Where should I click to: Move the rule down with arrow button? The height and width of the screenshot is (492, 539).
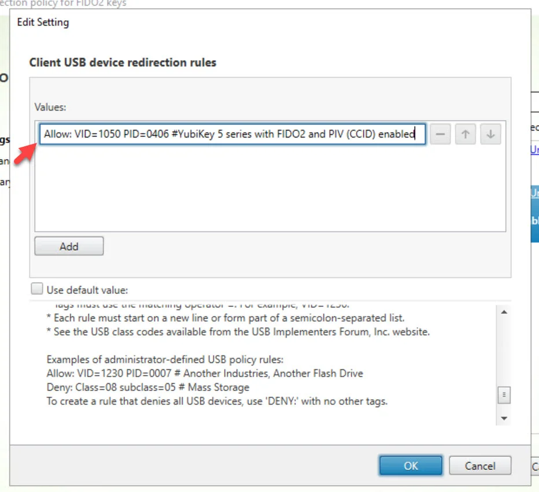point(490,134)
